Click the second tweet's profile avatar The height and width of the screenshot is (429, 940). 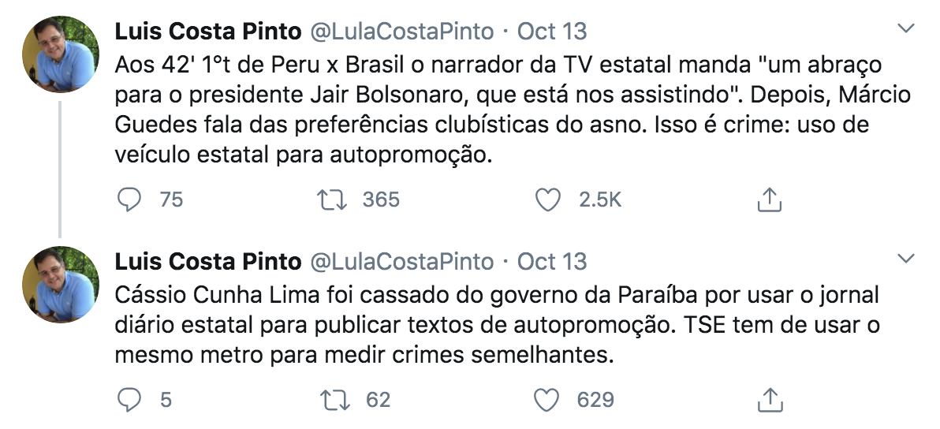pyautogui.click(x=61, y=283)
